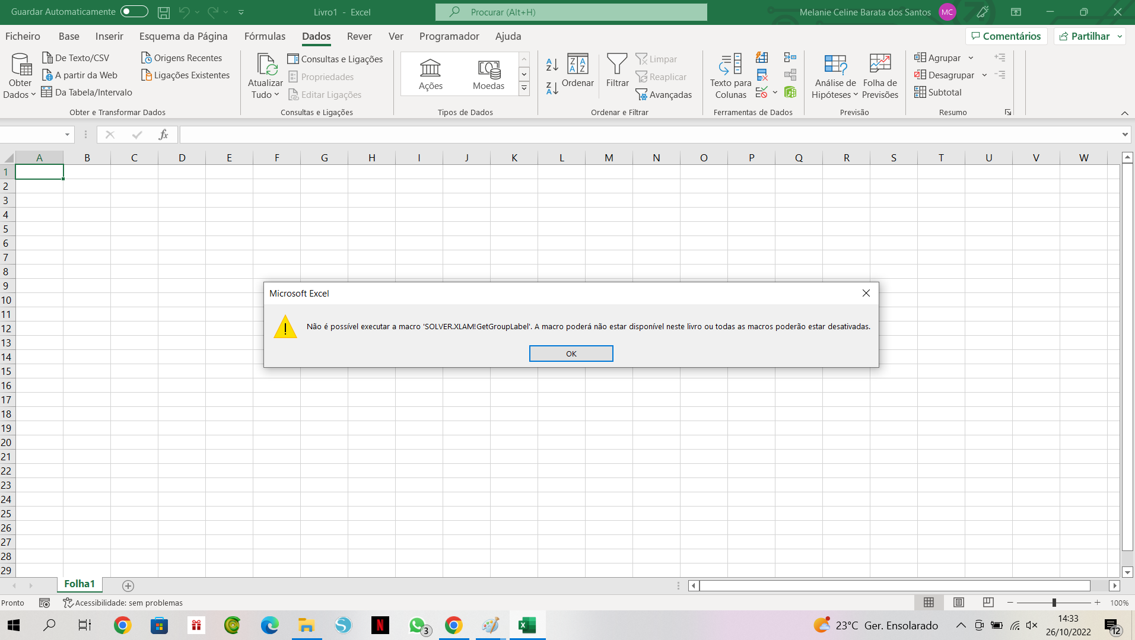
Task: Open the Windows Start menu
Action: [x=14, y=625]
